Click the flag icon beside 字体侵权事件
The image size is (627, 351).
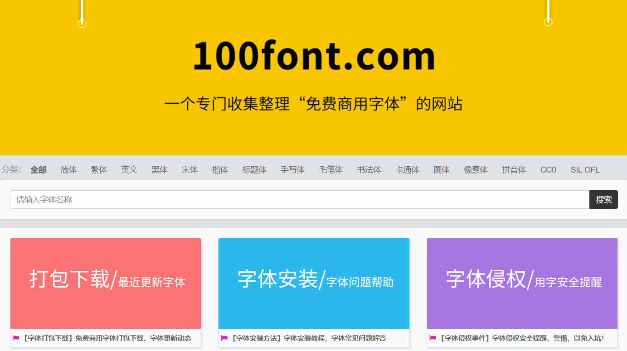tap(433, 338)
